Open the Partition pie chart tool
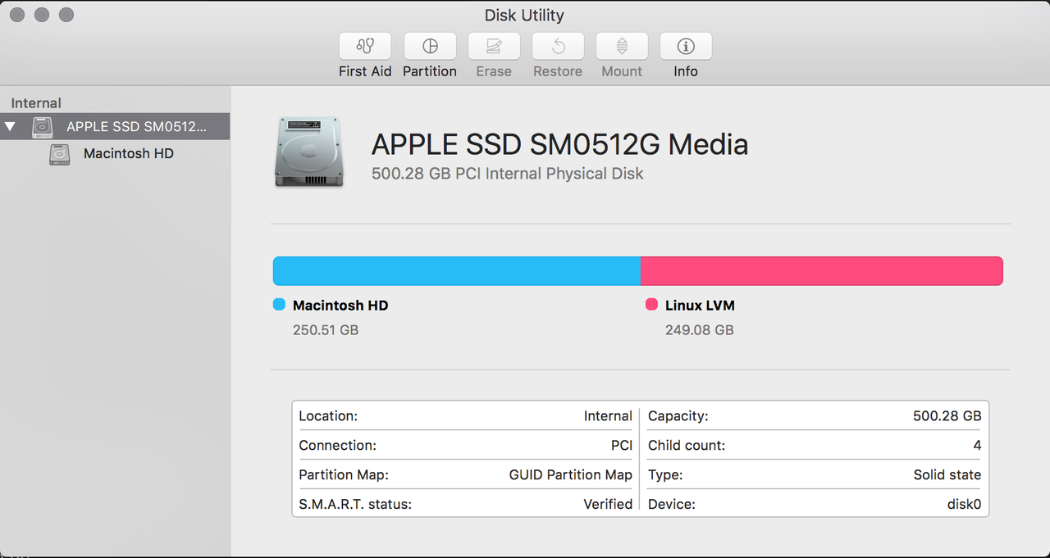 tap(430, 46)
